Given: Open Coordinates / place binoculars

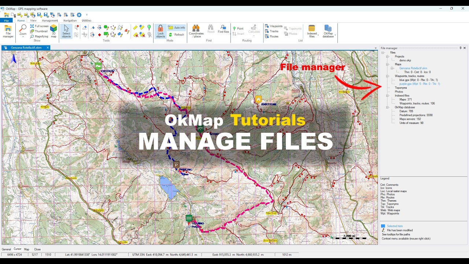Looking at the screenshot, I should point(196,32).
